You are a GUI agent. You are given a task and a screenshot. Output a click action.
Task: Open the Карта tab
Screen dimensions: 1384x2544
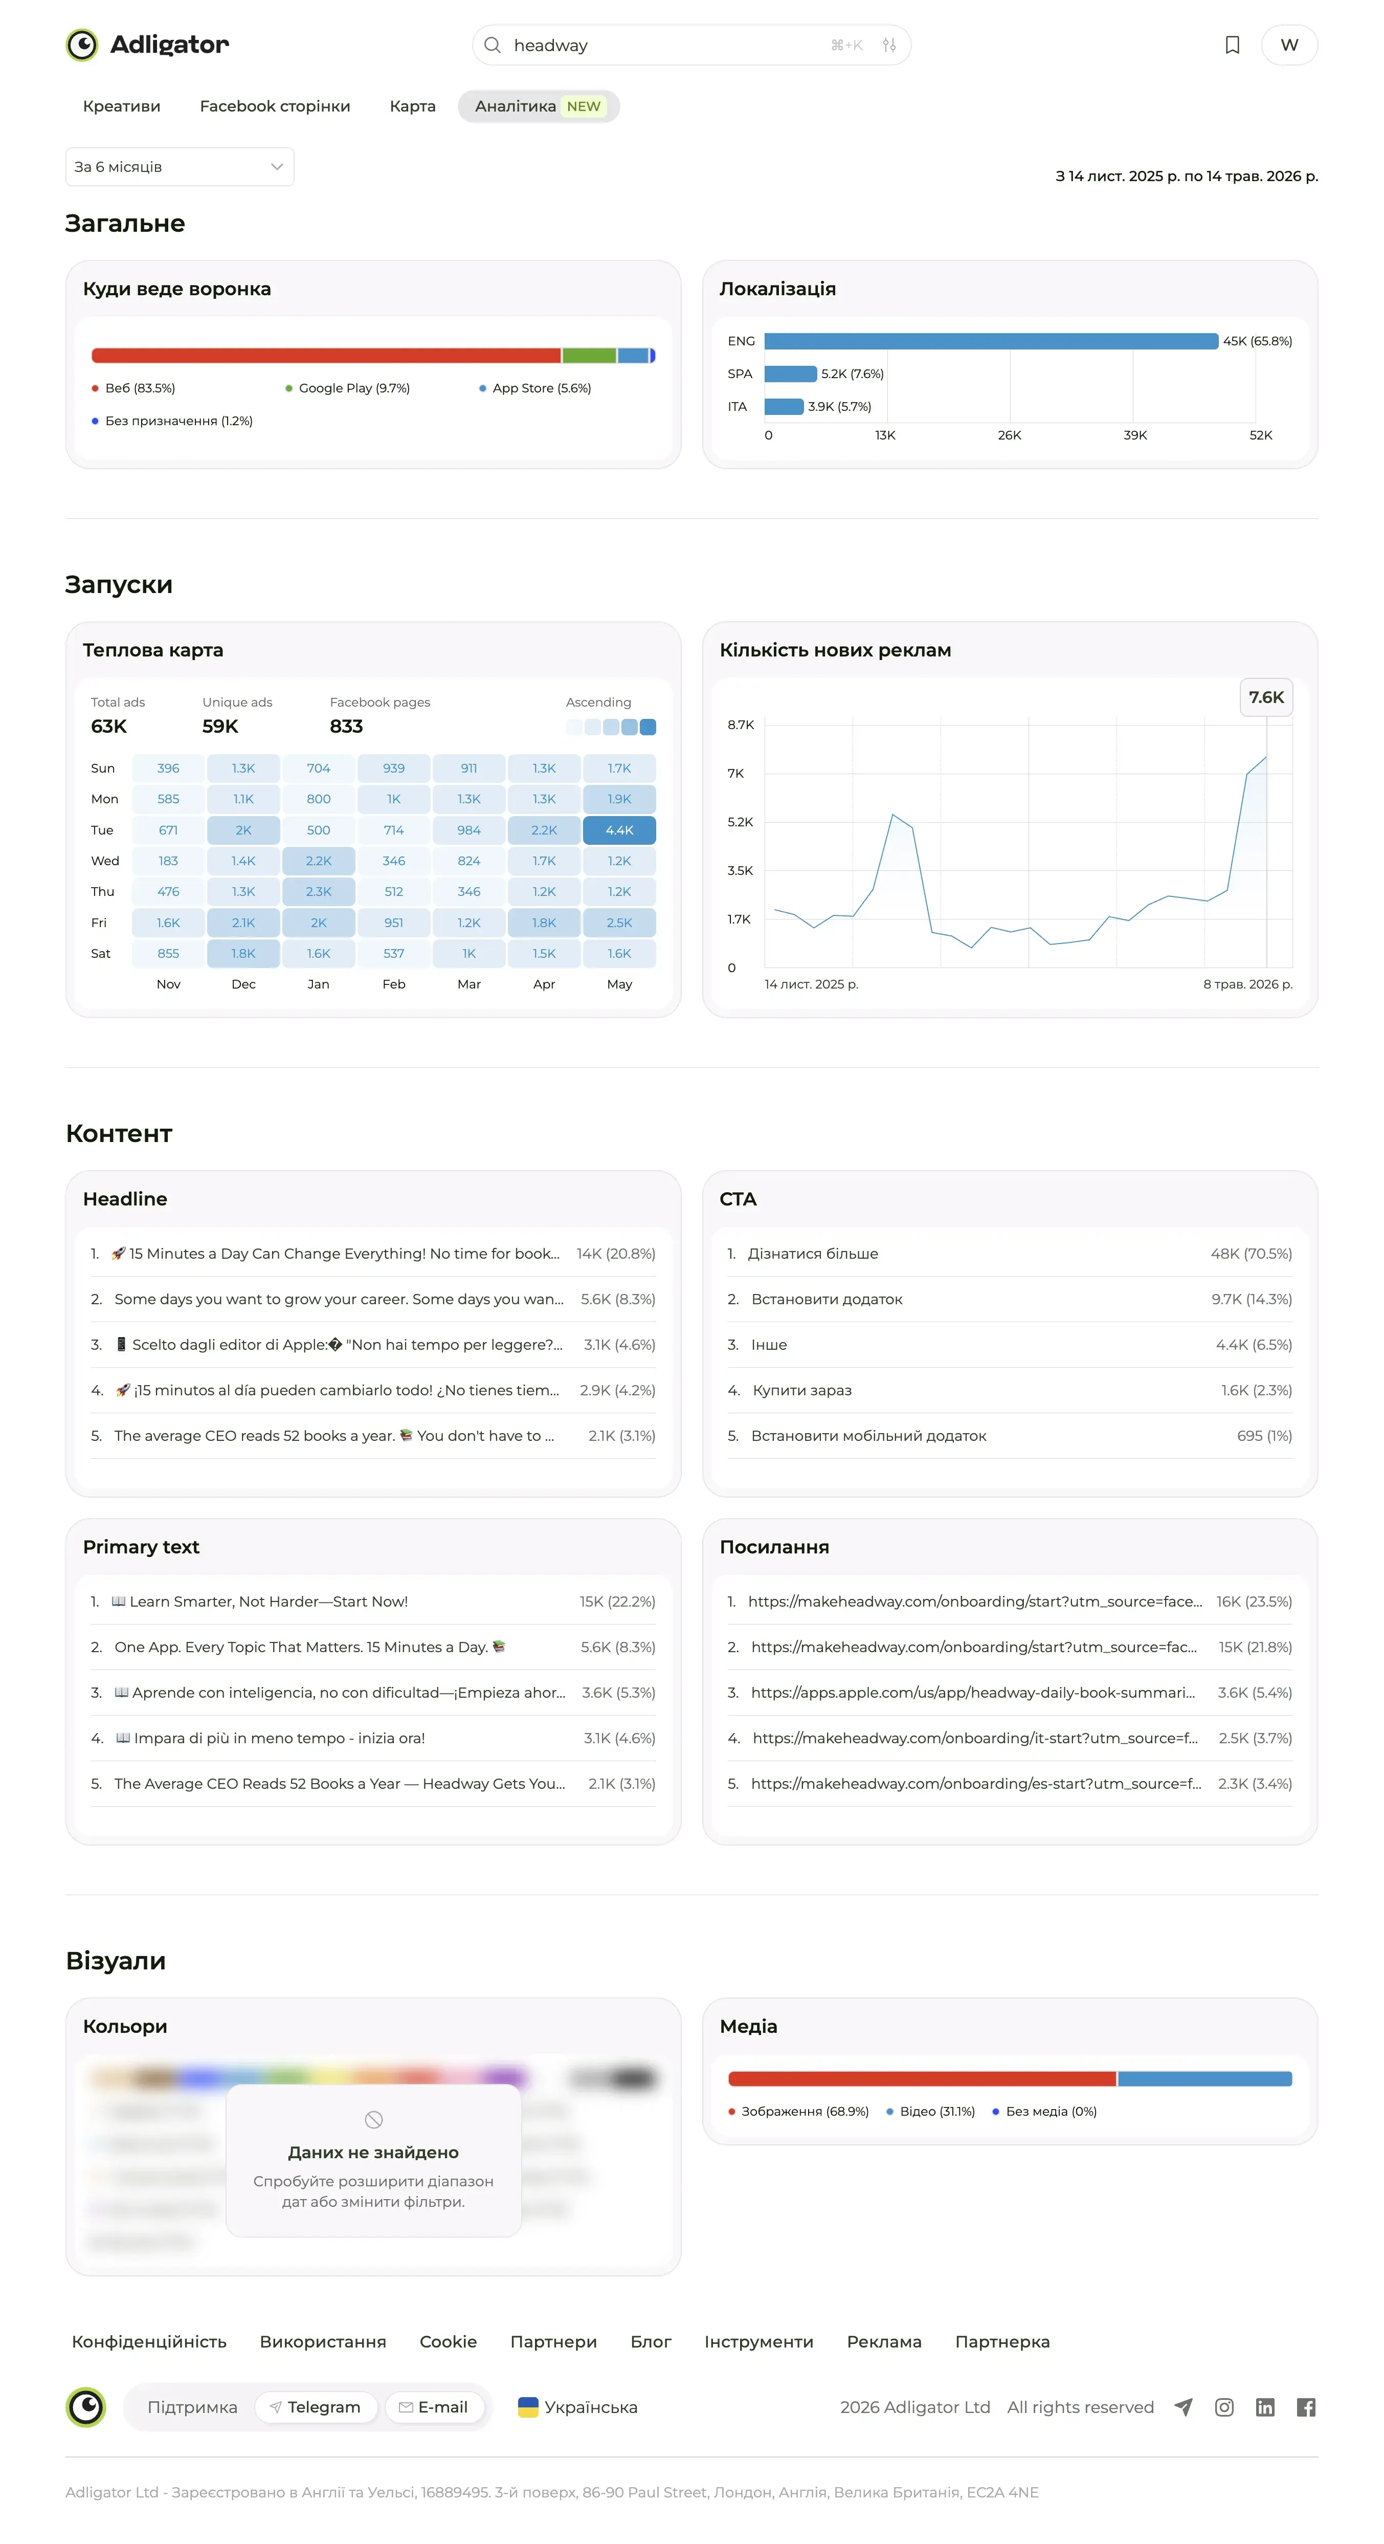tap(413, 106)
